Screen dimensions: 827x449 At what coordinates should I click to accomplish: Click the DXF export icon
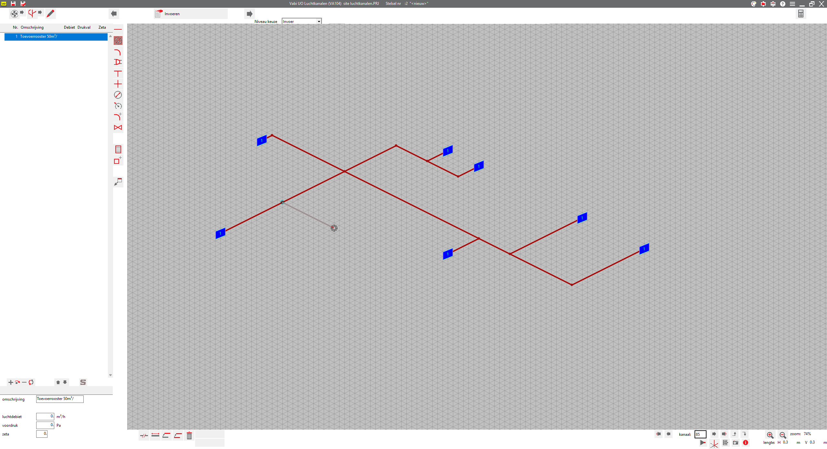726,443
